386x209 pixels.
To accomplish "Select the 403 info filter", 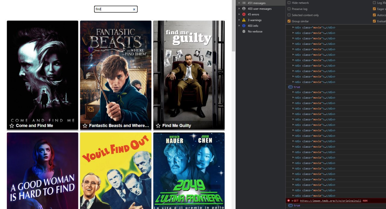I will click(x=261, y=26).
